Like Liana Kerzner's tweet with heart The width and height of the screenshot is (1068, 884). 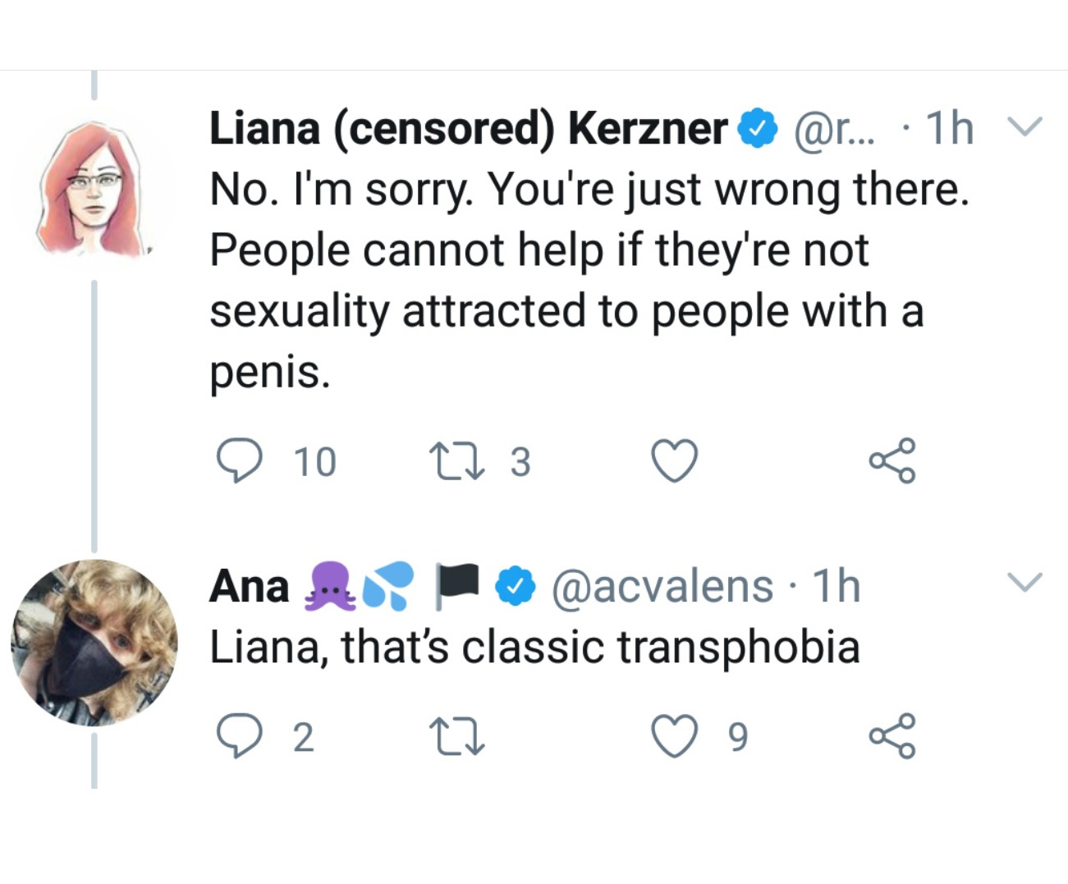pyautogui.click(x=675, y=460)
